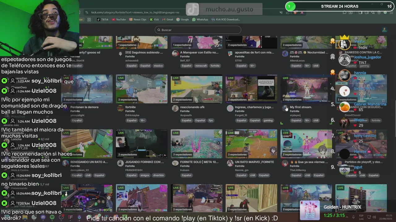Click the 'apuestitas de fort con mis...' title

click(x=254, y=52)
